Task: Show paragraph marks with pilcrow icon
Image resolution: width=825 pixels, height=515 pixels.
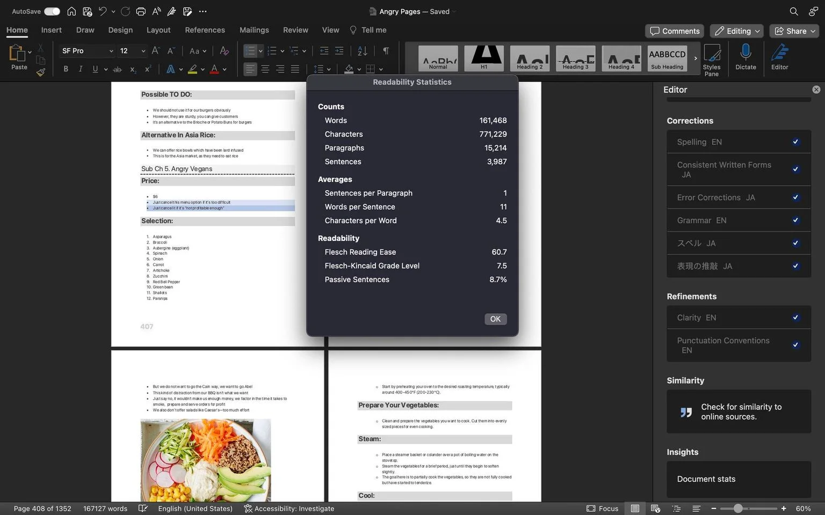Action: pos(386,50)
